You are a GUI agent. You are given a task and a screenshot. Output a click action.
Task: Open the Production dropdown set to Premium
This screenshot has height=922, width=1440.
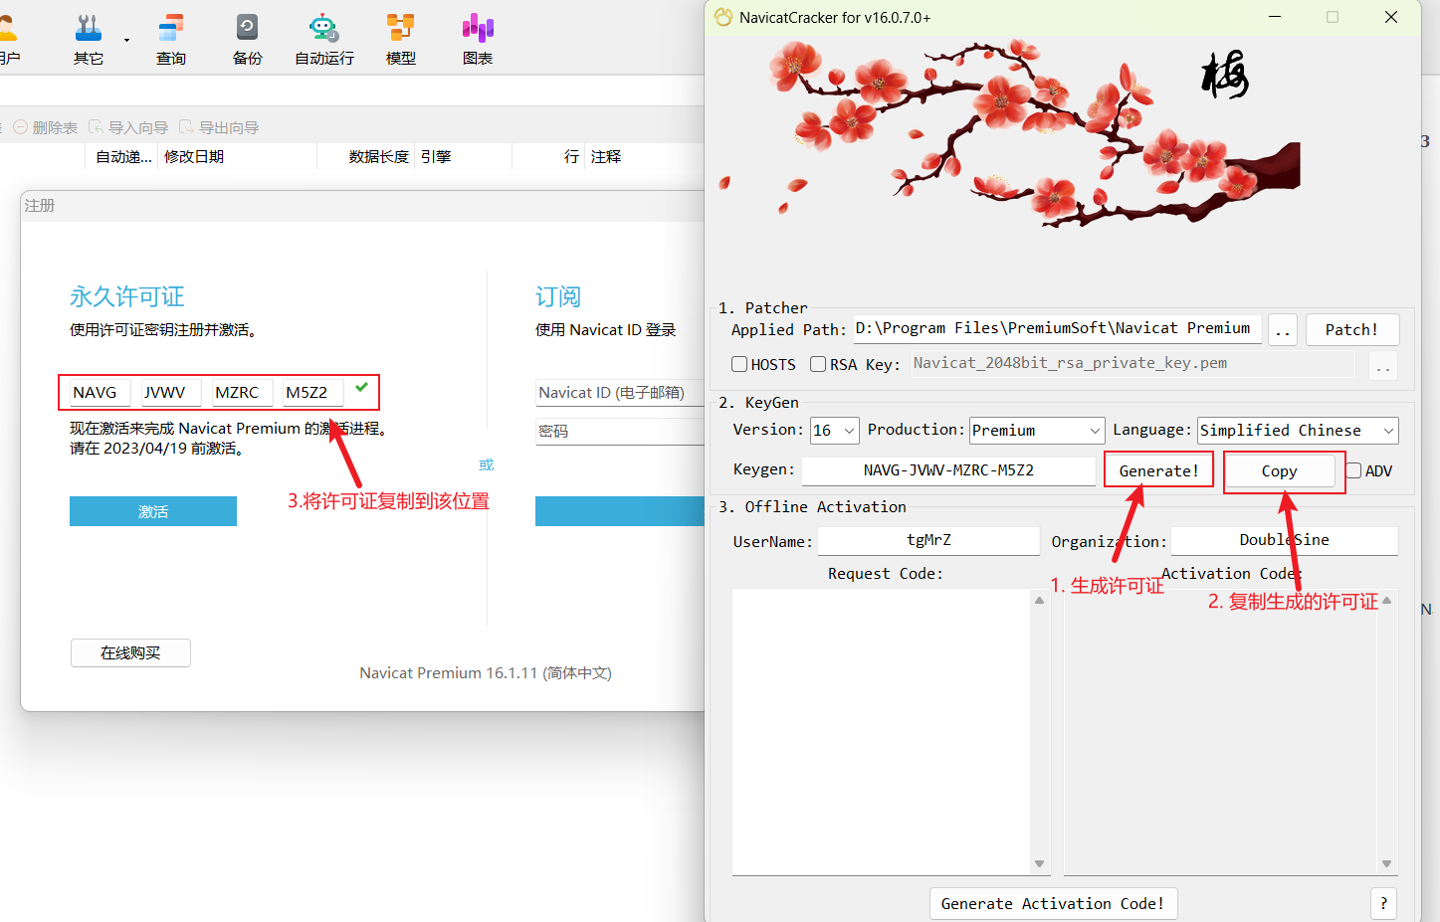pos(1037,431)
